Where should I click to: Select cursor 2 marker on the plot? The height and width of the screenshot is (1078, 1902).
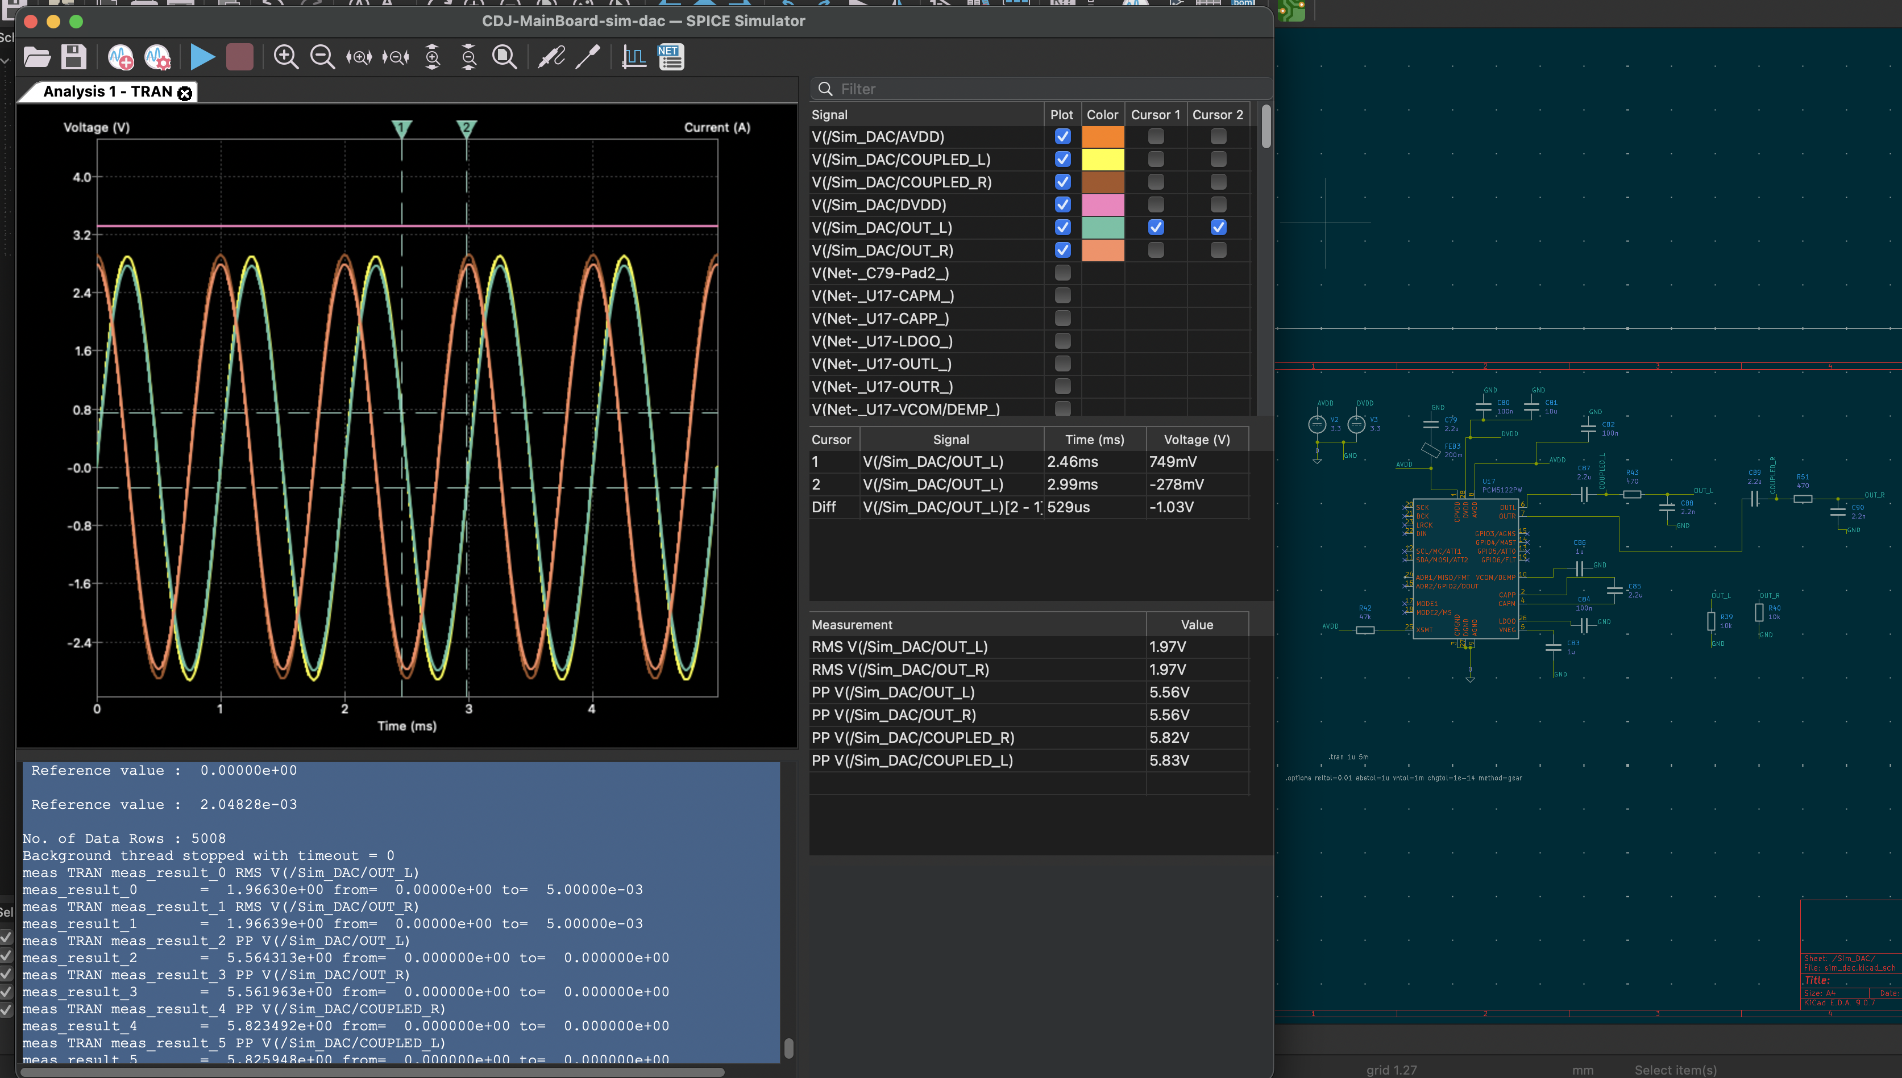coord(467,129)
